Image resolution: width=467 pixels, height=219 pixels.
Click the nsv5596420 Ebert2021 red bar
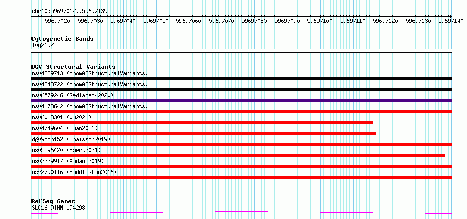[238, 155]
